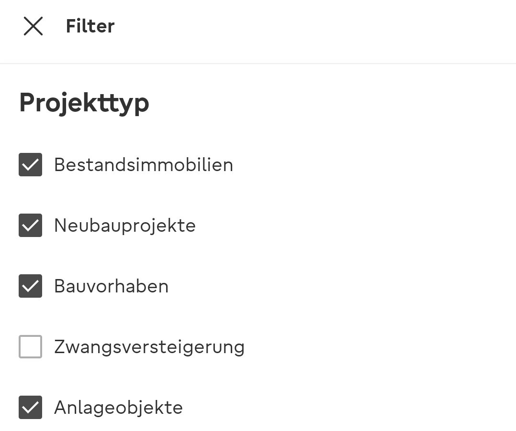This screenshot has height=431, width=516.
Task: Click the Projekttyp section heading
Action: click(84, 102)
